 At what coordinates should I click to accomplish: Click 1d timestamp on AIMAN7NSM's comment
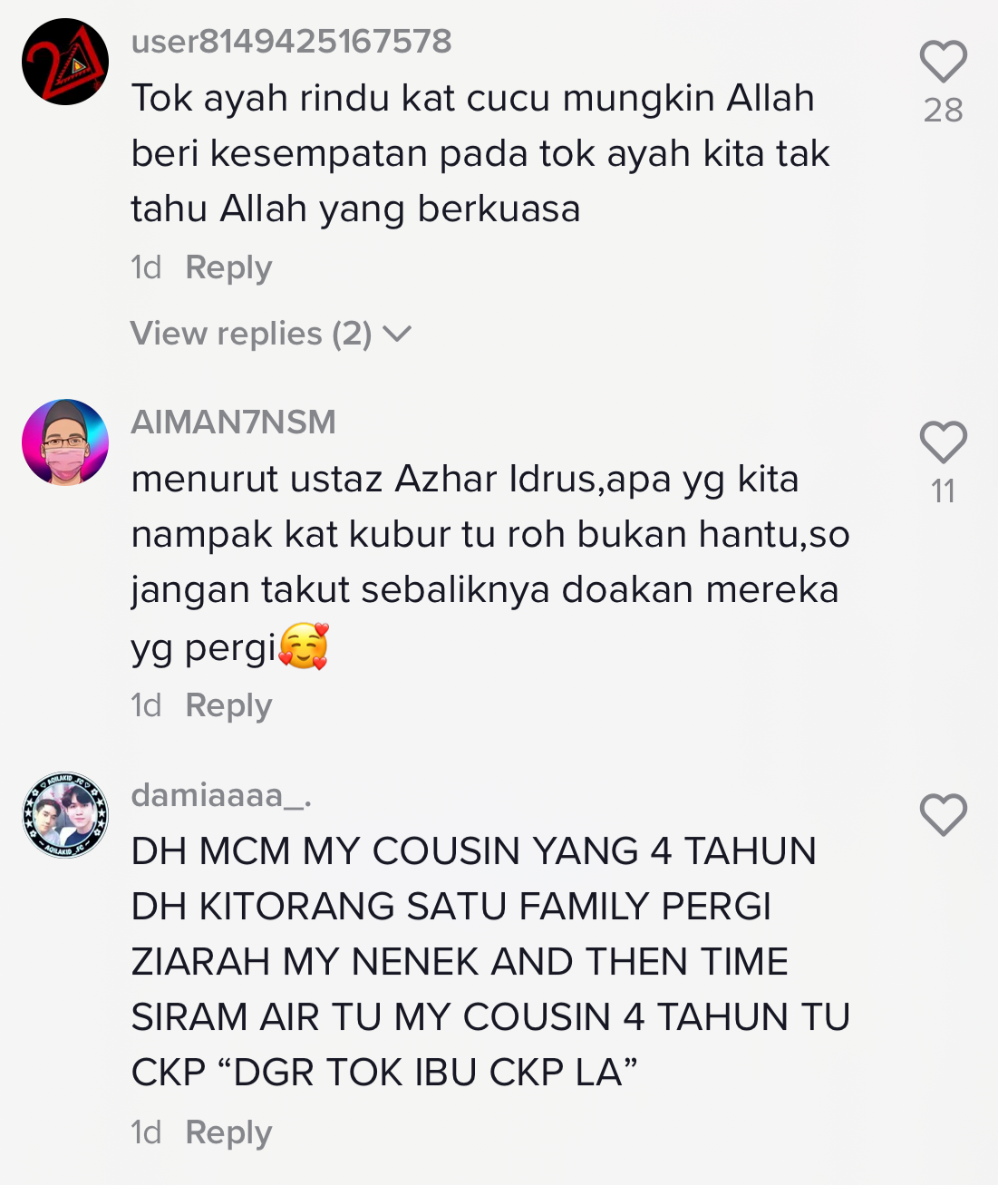146,705
